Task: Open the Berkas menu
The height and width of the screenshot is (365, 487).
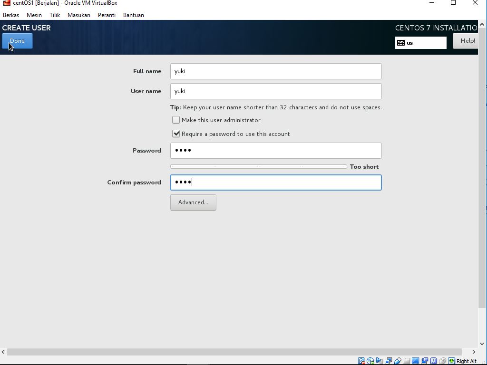Action: [x=11, y=15]
